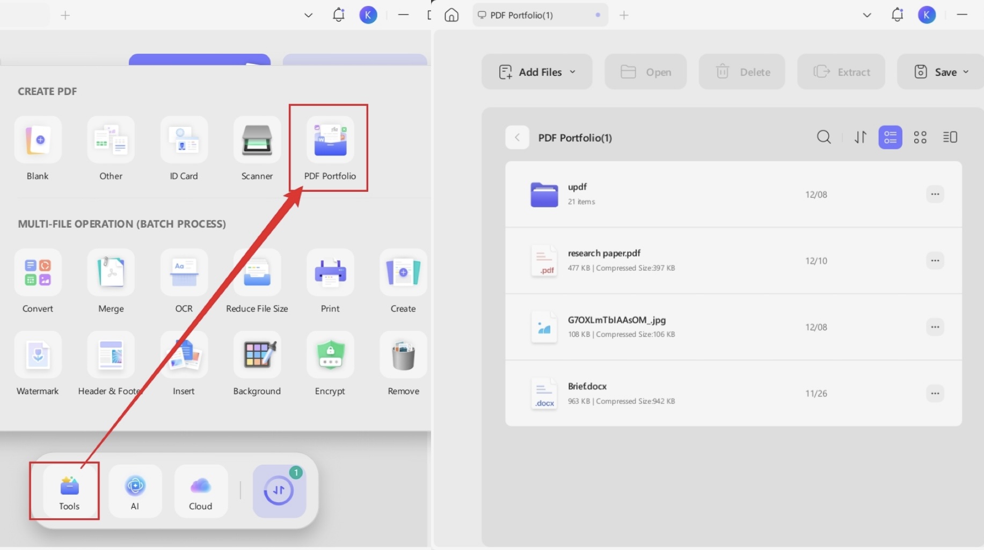Open more options for G7OXLmTbIAAsOM_.jpg
The height and width of the screenshot is (550, 984).
[x=935, y=327]
